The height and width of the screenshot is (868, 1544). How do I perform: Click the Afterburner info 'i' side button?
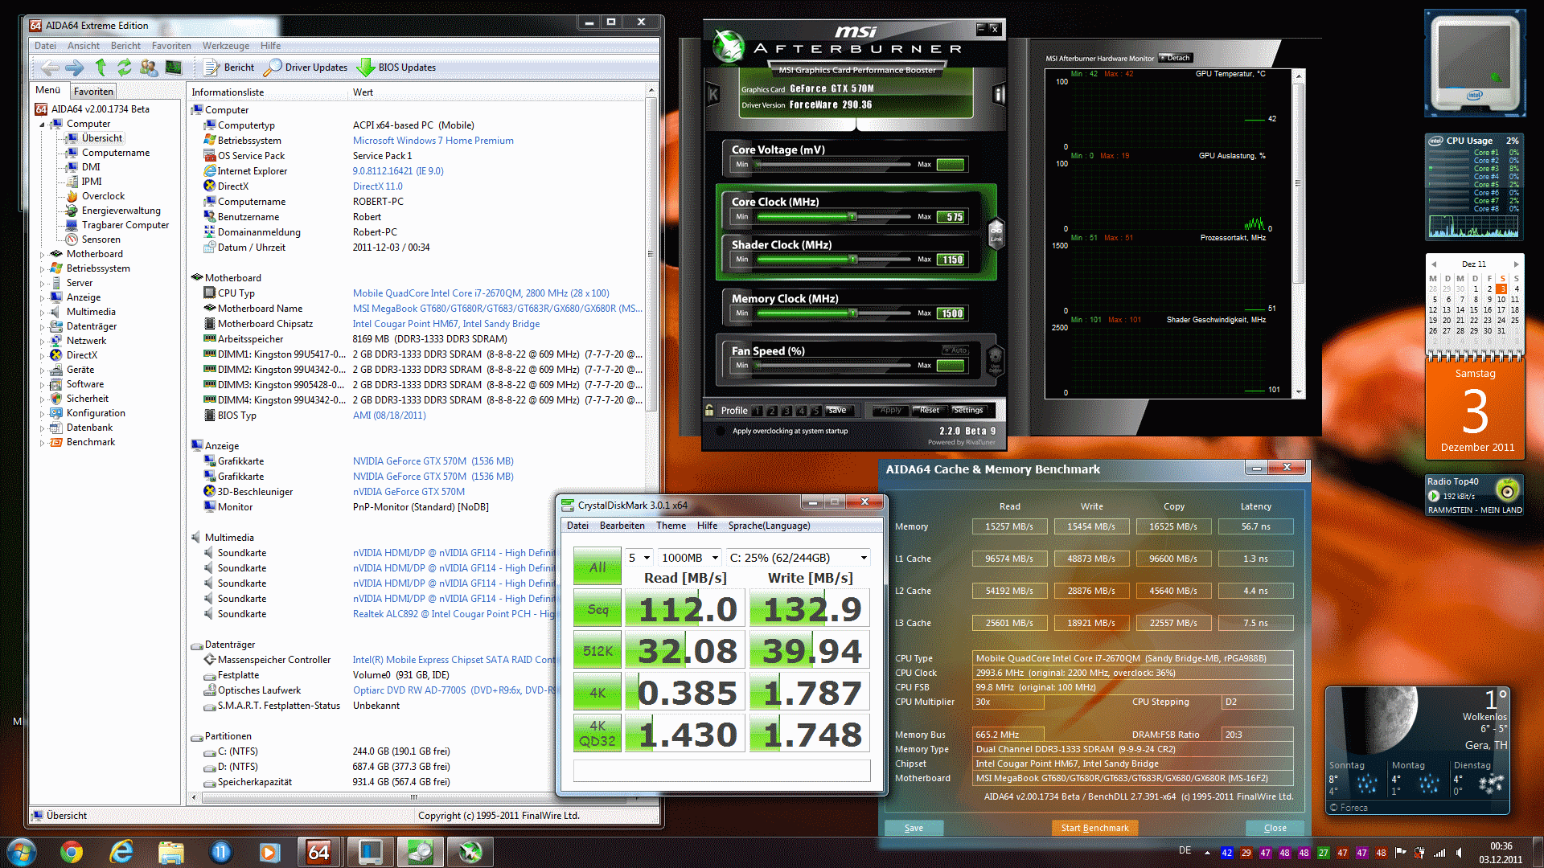(999, 95)
